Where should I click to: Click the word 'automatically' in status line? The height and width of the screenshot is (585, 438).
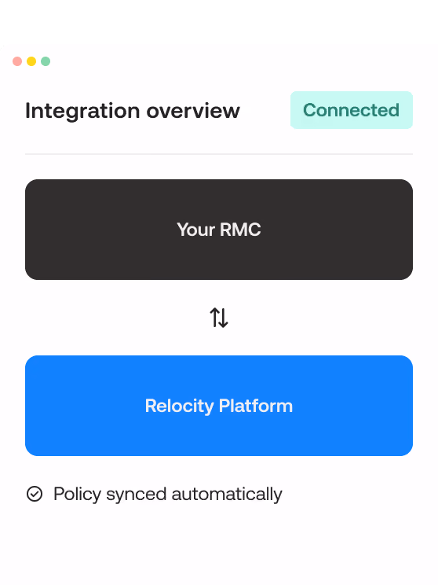coord(227,495)
